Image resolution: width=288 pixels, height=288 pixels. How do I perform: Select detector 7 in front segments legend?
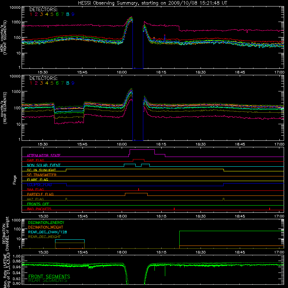[62, 14]
